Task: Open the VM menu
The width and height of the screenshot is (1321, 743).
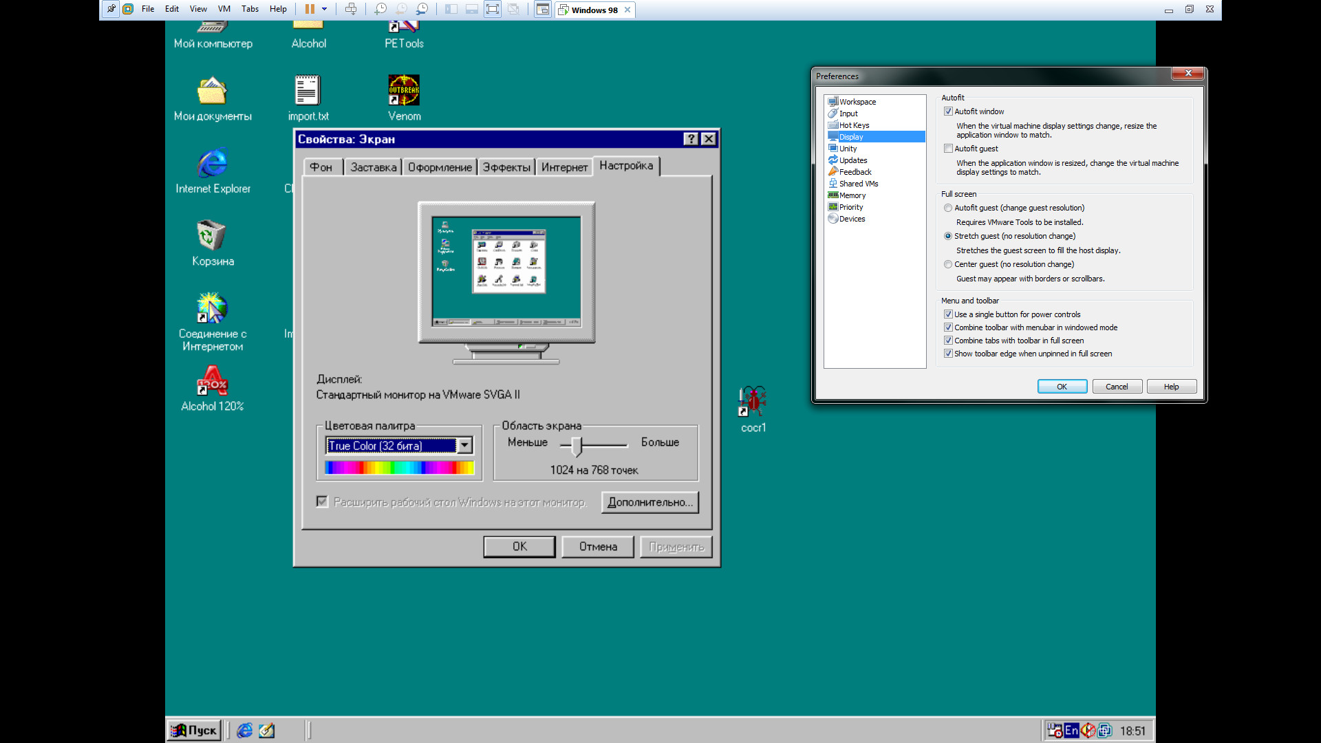Action: coord(224,10)
